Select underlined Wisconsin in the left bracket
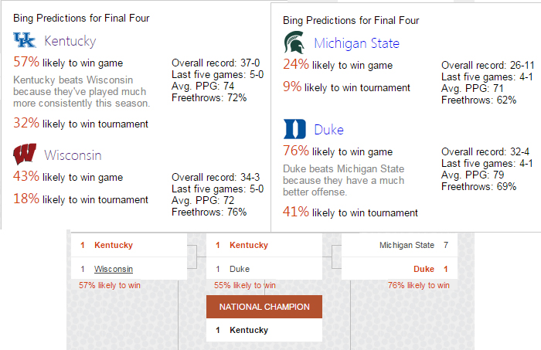541x350 pixels. [x=114, y=269]
